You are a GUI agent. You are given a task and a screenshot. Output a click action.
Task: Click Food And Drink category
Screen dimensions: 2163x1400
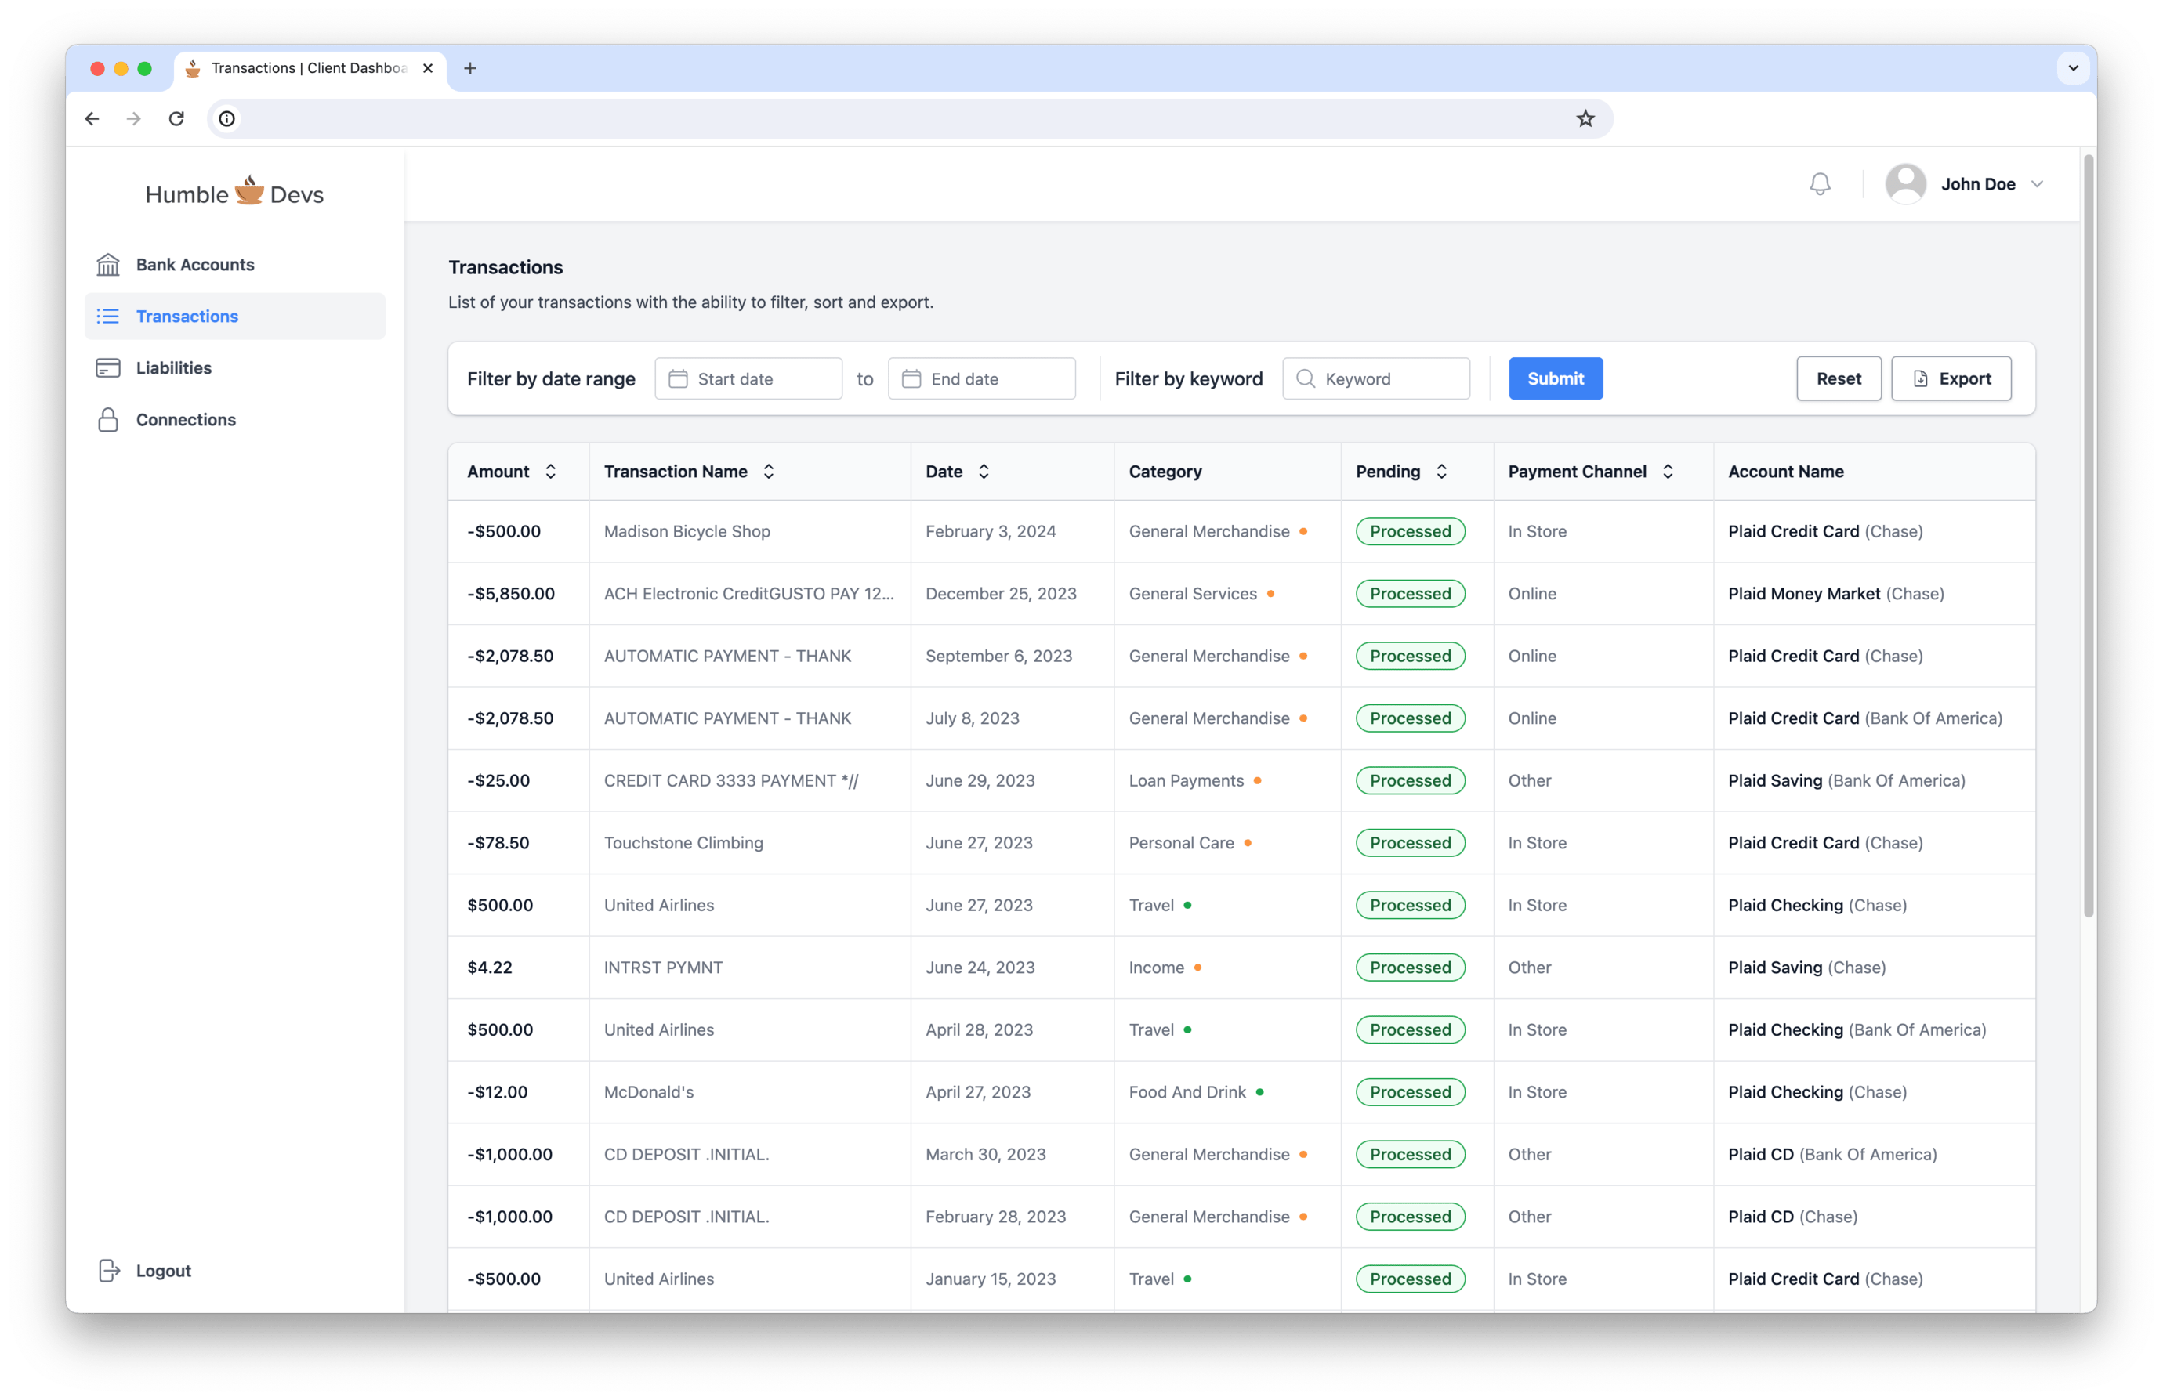tap(1187, 1092)
